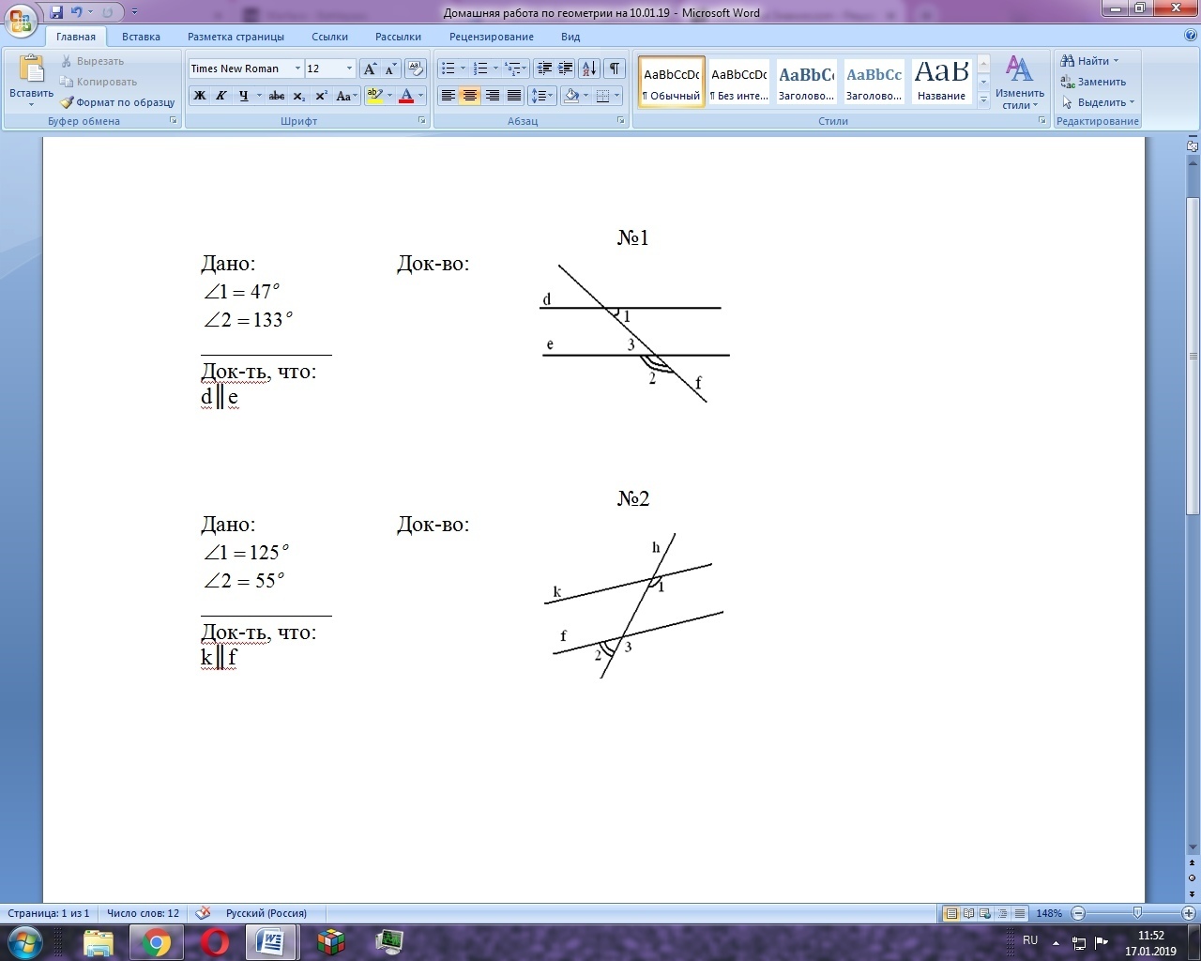Switch to the Рецензирование tab
The height and width of the screenshot is (961, 1201).
(492, 37)
